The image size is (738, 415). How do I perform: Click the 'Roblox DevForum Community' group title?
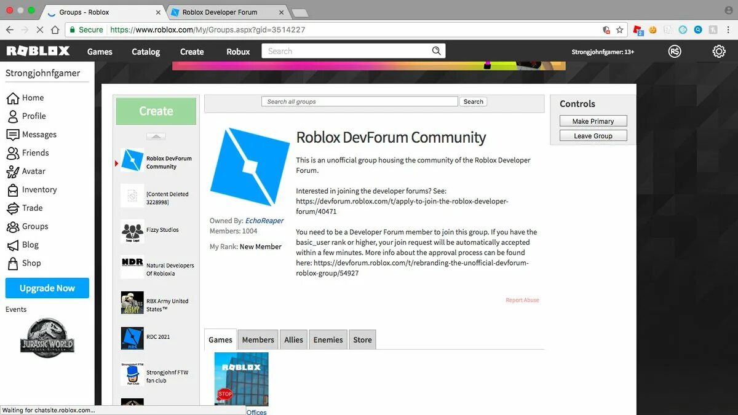391,138
